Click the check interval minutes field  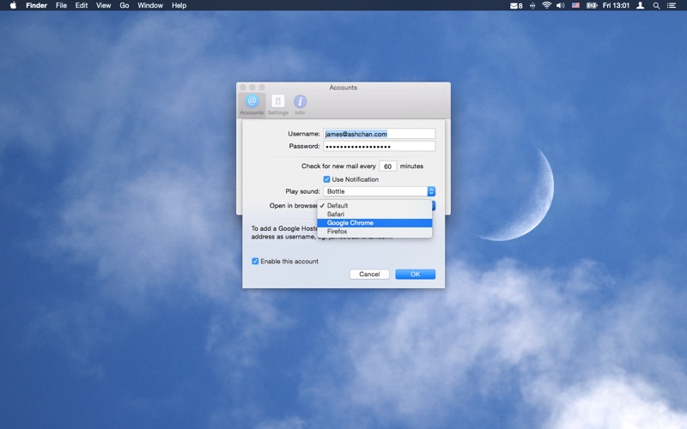click(387, 166)
